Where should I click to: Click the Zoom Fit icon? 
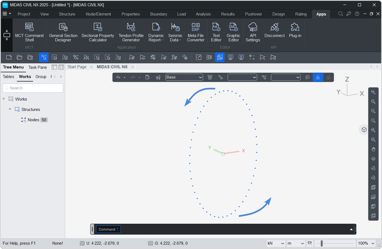point(373,92)
